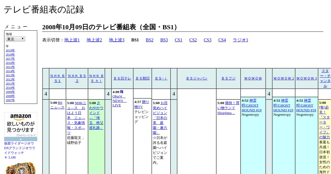Switch the listing to CS4
Screen dimensions: 331x174
222,40
